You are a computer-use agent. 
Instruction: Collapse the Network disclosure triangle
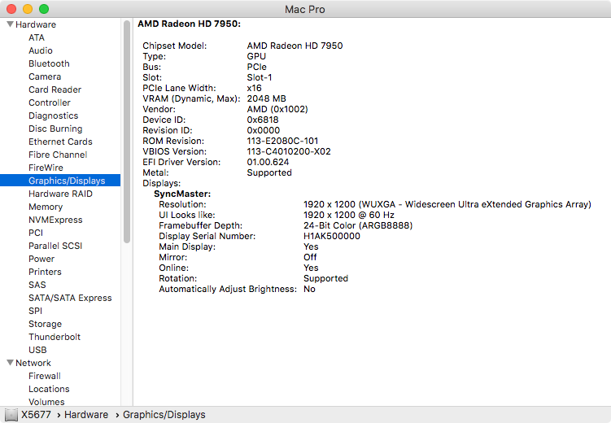(10, 363)
